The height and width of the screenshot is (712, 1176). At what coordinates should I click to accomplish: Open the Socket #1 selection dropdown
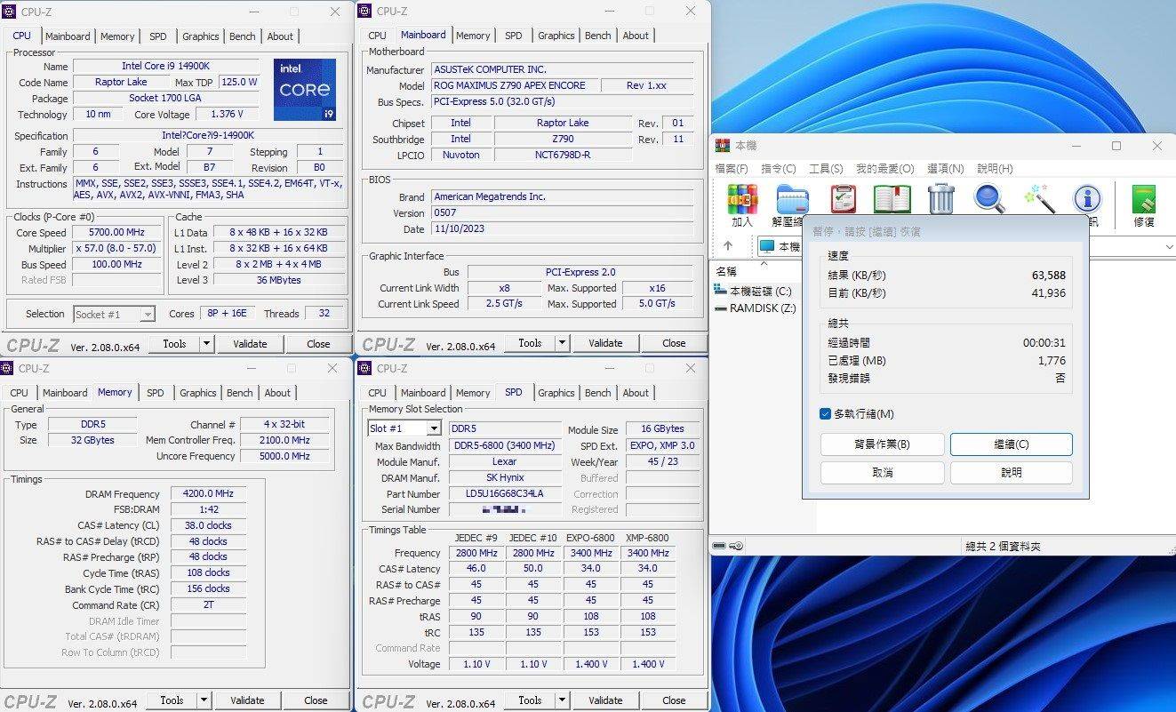click(x=114, y=314)
